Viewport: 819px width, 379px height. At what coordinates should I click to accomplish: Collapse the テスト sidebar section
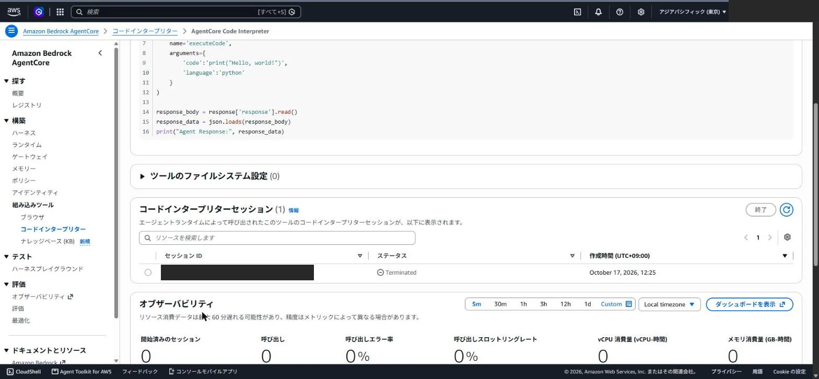pyautogui.click(x=6, y=256)
